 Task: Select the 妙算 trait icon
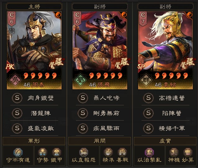click(x=188, y=152)
